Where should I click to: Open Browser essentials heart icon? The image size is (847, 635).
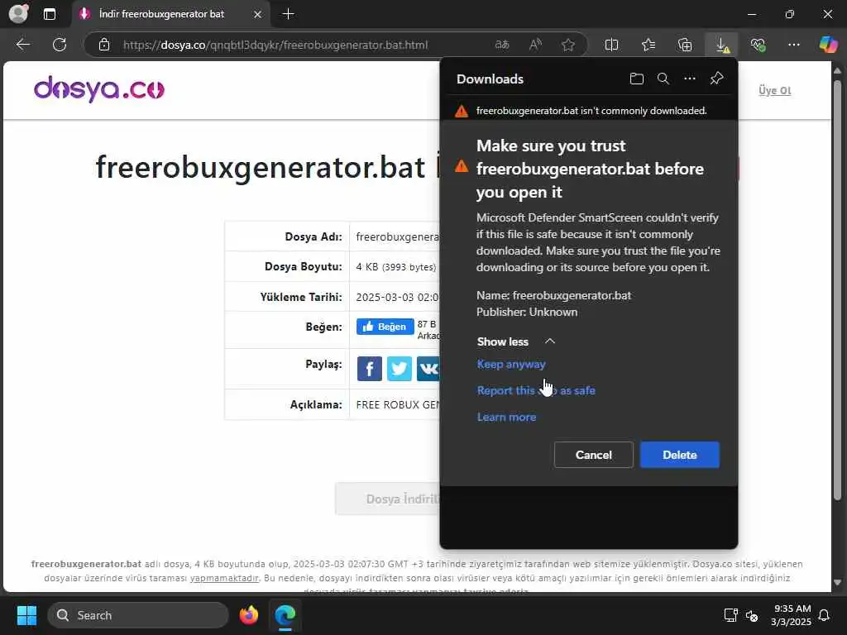pos(758,45)
